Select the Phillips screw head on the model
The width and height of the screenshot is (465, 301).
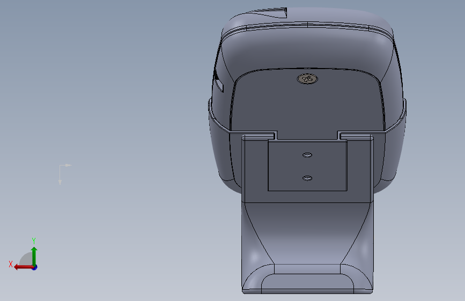307,79
